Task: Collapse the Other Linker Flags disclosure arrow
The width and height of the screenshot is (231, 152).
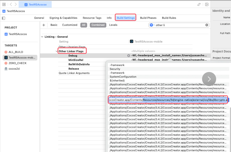Action: tap(57, 51)
